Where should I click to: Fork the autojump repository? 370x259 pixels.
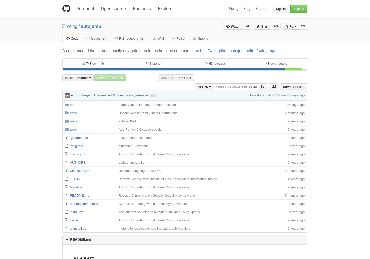click(291, 26)
